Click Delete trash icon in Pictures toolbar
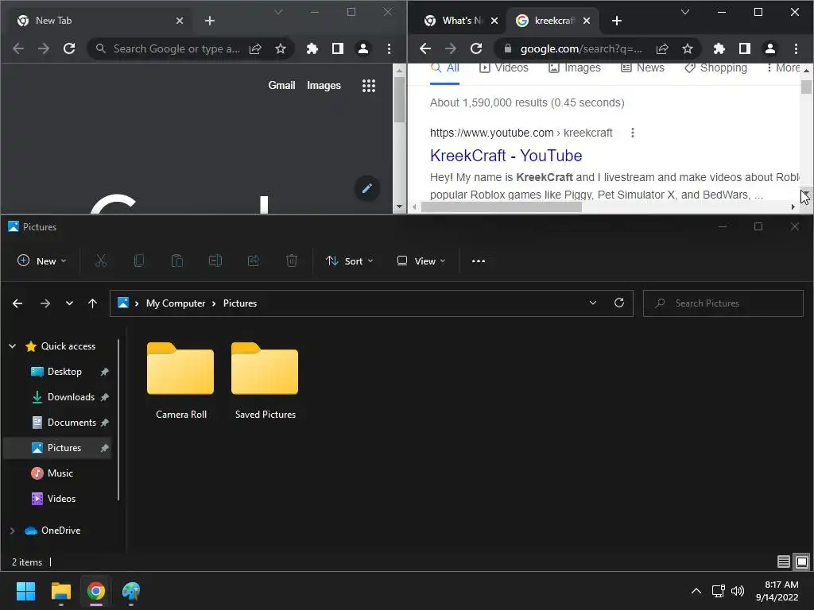The height and width of the screenshot is (610, 814). 292,261
